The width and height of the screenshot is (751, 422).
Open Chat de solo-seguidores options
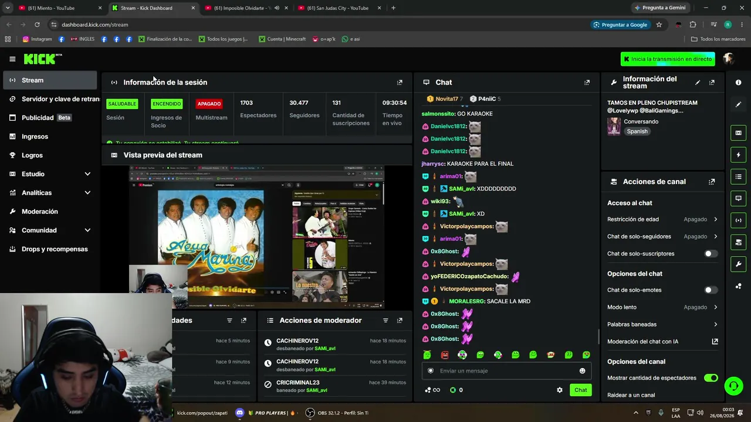662,237
